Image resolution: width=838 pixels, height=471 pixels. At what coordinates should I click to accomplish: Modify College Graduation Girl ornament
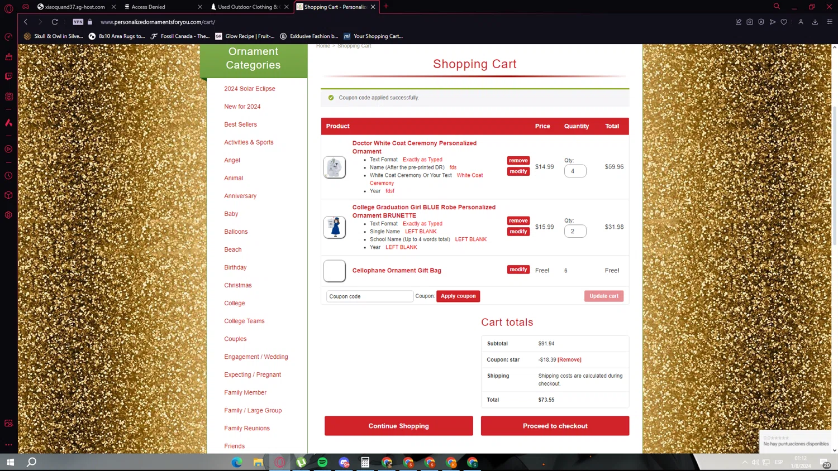click(x=518, y=232)
